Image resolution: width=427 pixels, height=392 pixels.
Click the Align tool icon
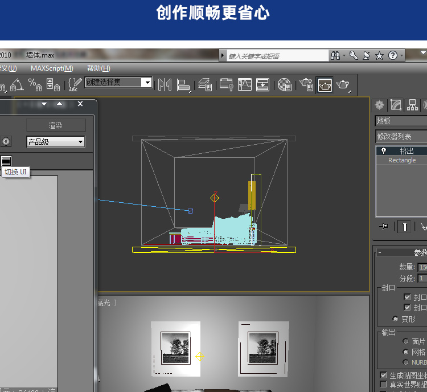[183, 85]
